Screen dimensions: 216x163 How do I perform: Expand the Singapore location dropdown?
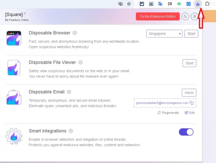coord(164,34)
